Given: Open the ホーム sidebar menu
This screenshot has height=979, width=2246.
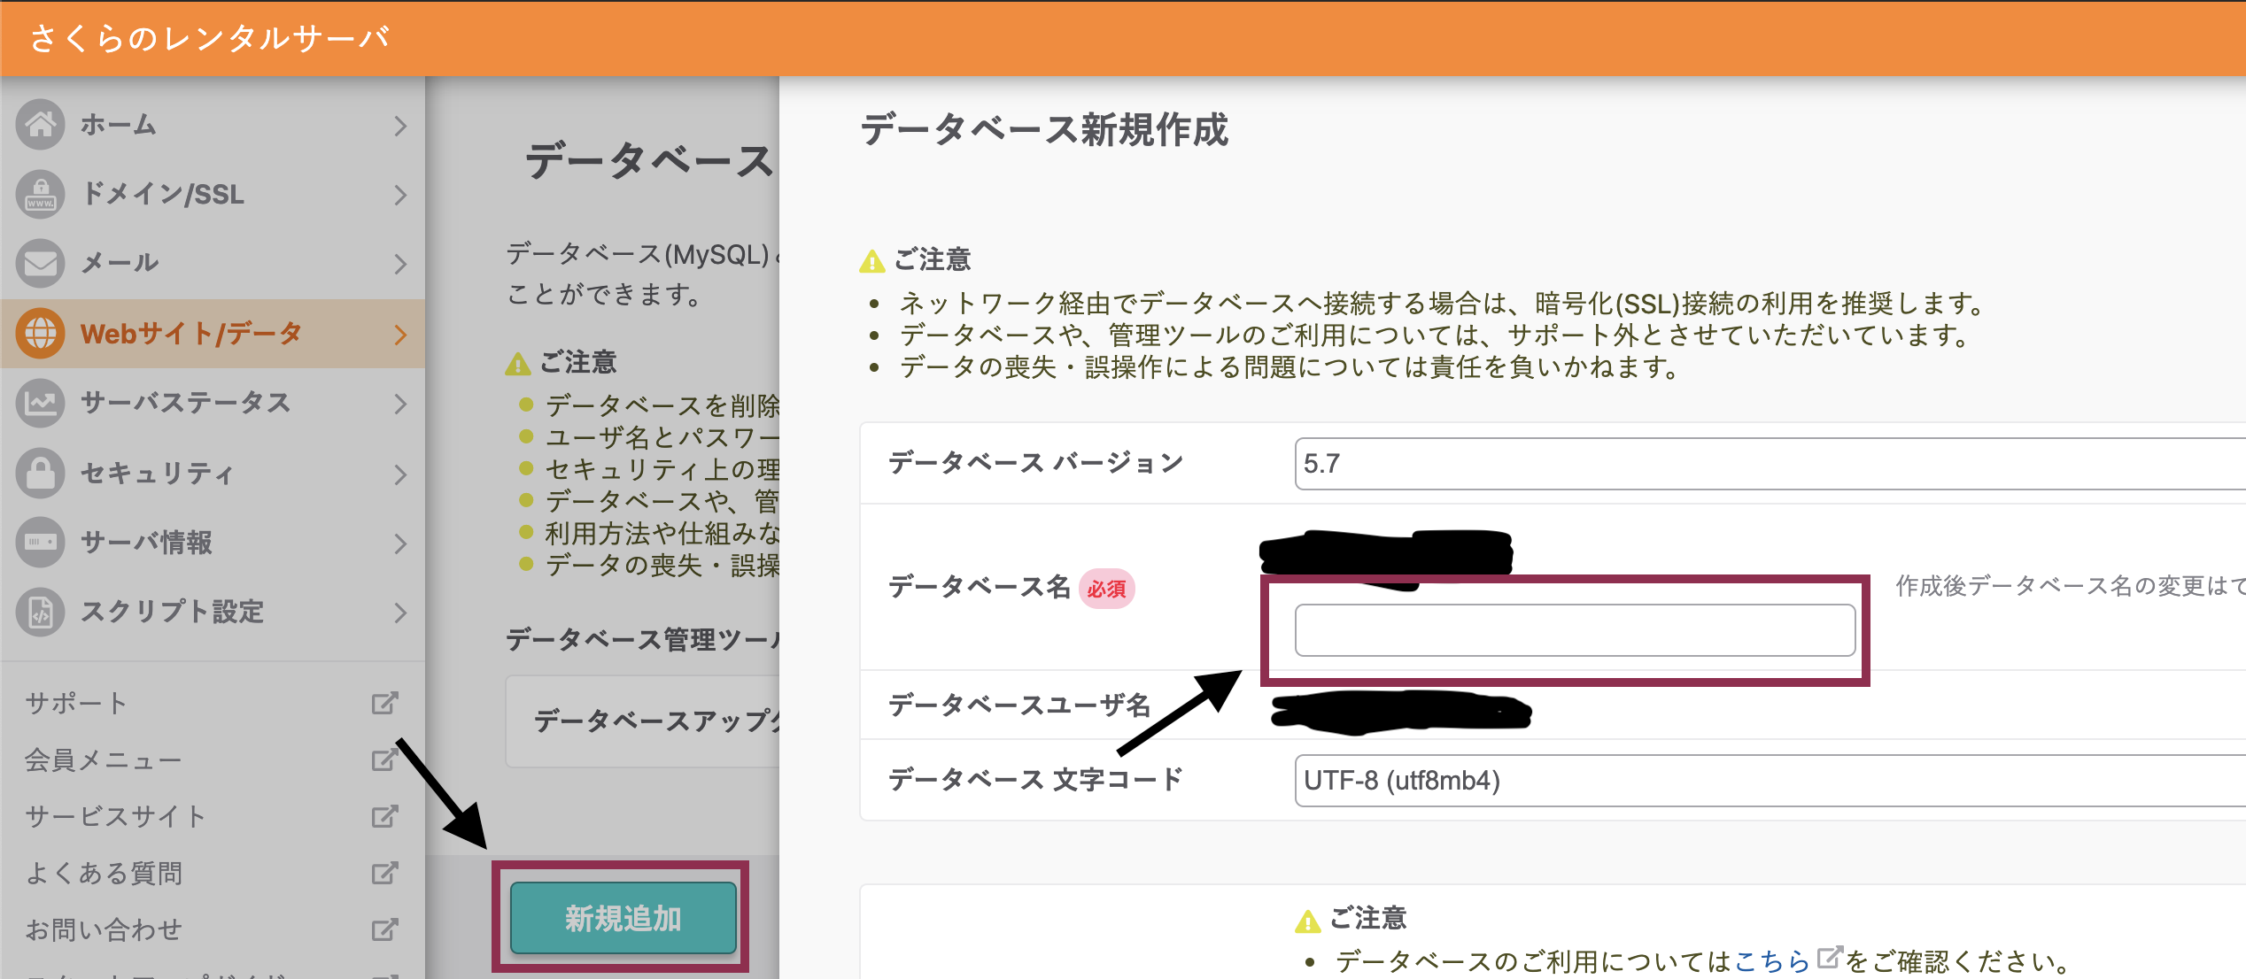Looking at the screenshot, I should pyautogui.click(x=213, y=125).
